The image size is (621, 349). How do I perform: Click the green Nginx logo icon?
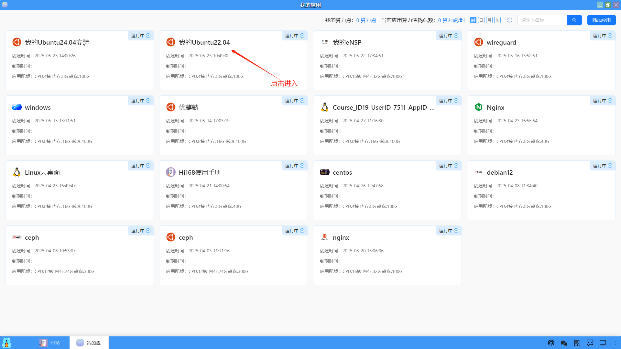[479, 107]
